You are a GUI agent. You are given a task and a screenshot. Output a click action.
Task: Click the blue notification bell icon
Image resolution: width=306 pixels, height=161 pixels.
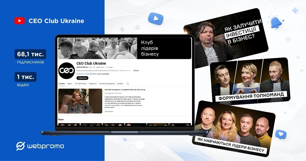click(x=276, y=23)
